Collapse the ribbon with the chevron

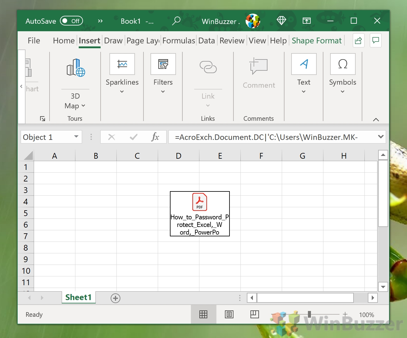(x=376, y=120)
